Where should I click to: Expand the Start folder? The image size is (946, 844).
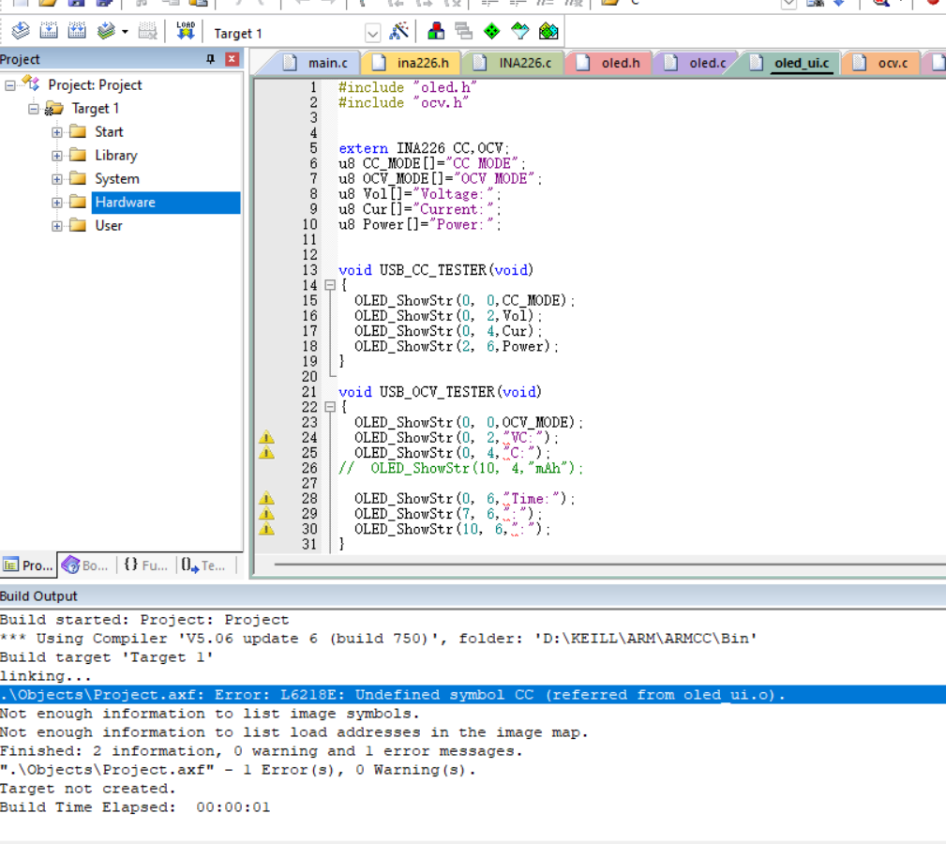click(56, 133)
